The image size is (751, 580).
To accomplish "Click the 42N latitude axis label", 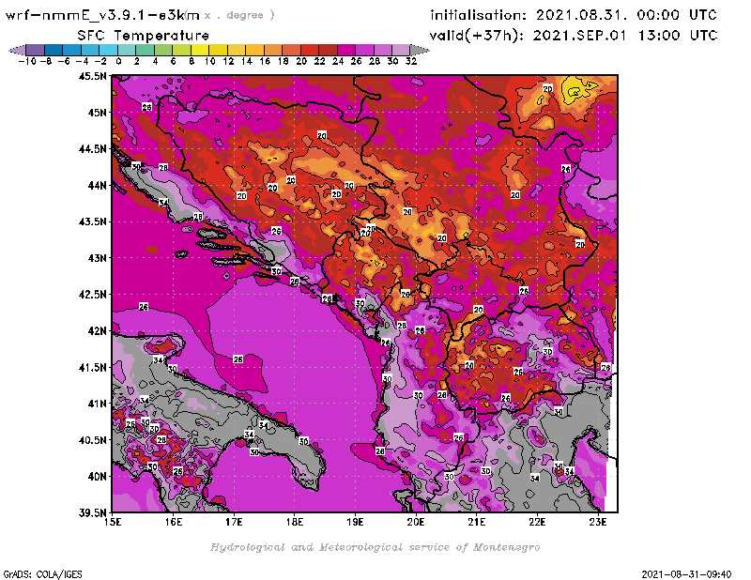I will [x=97, y=330].
